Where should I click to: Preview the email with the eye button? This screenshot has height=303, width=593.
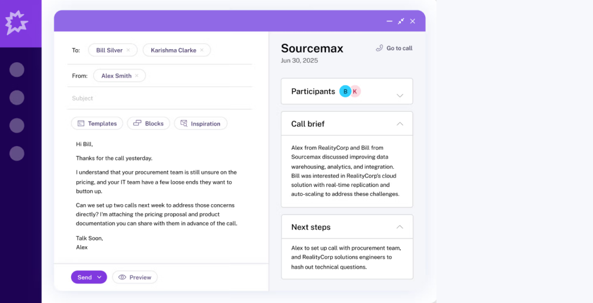pyautogui.click(x=135, y=278)
